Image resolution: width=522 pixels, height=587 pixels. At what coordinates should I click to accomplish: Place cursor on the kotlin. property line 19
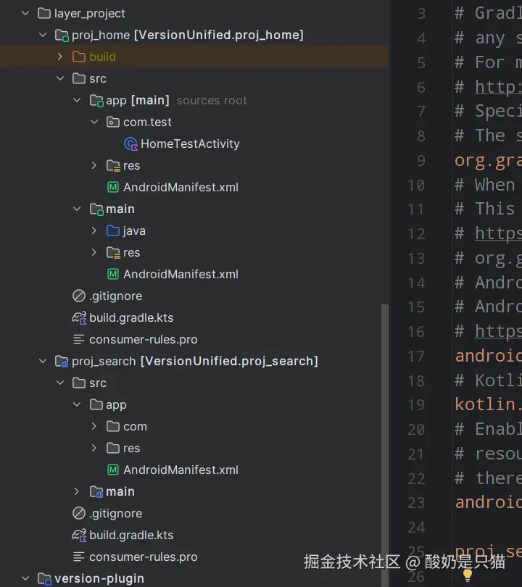[488, 404]
